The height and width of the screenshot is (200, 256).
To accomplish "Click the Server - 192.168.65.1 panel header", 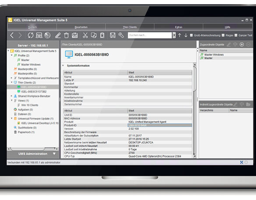I will (33, 45).
